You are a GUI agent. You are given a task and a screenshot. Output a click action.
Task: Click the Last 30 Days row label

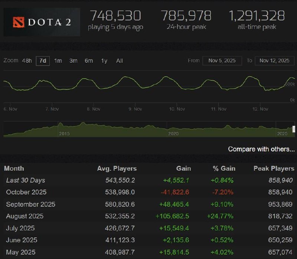click(x=26, y=180)
